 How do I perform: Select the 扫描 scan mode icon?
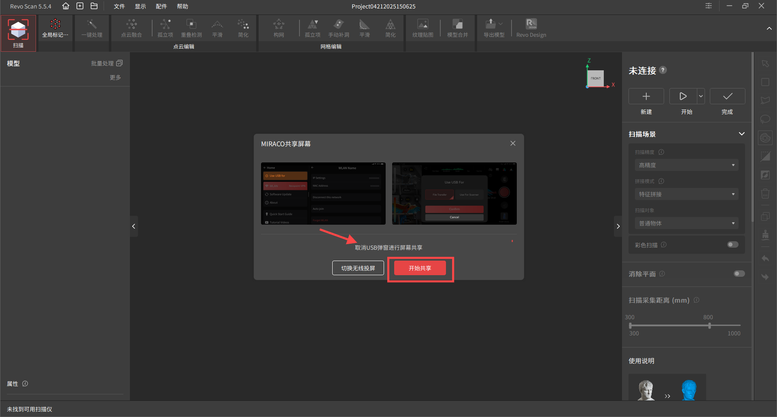(18, 33)
